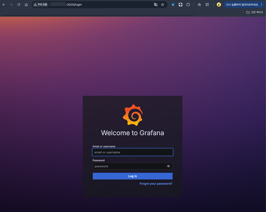266x212 pixels.
Task: Go back using the browser back arrow
Action: click(x=4, y=5)
